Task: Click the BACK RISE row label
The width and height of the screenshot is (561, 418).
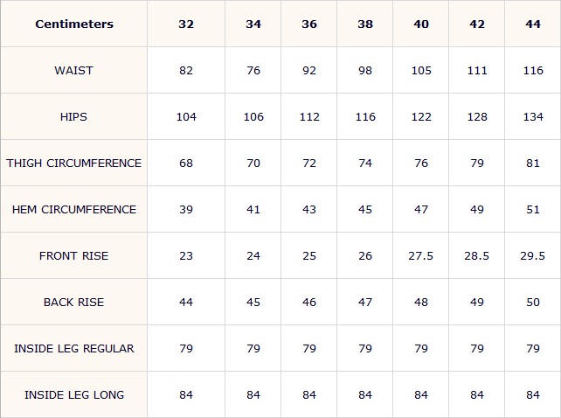Action: coord(73,302)
